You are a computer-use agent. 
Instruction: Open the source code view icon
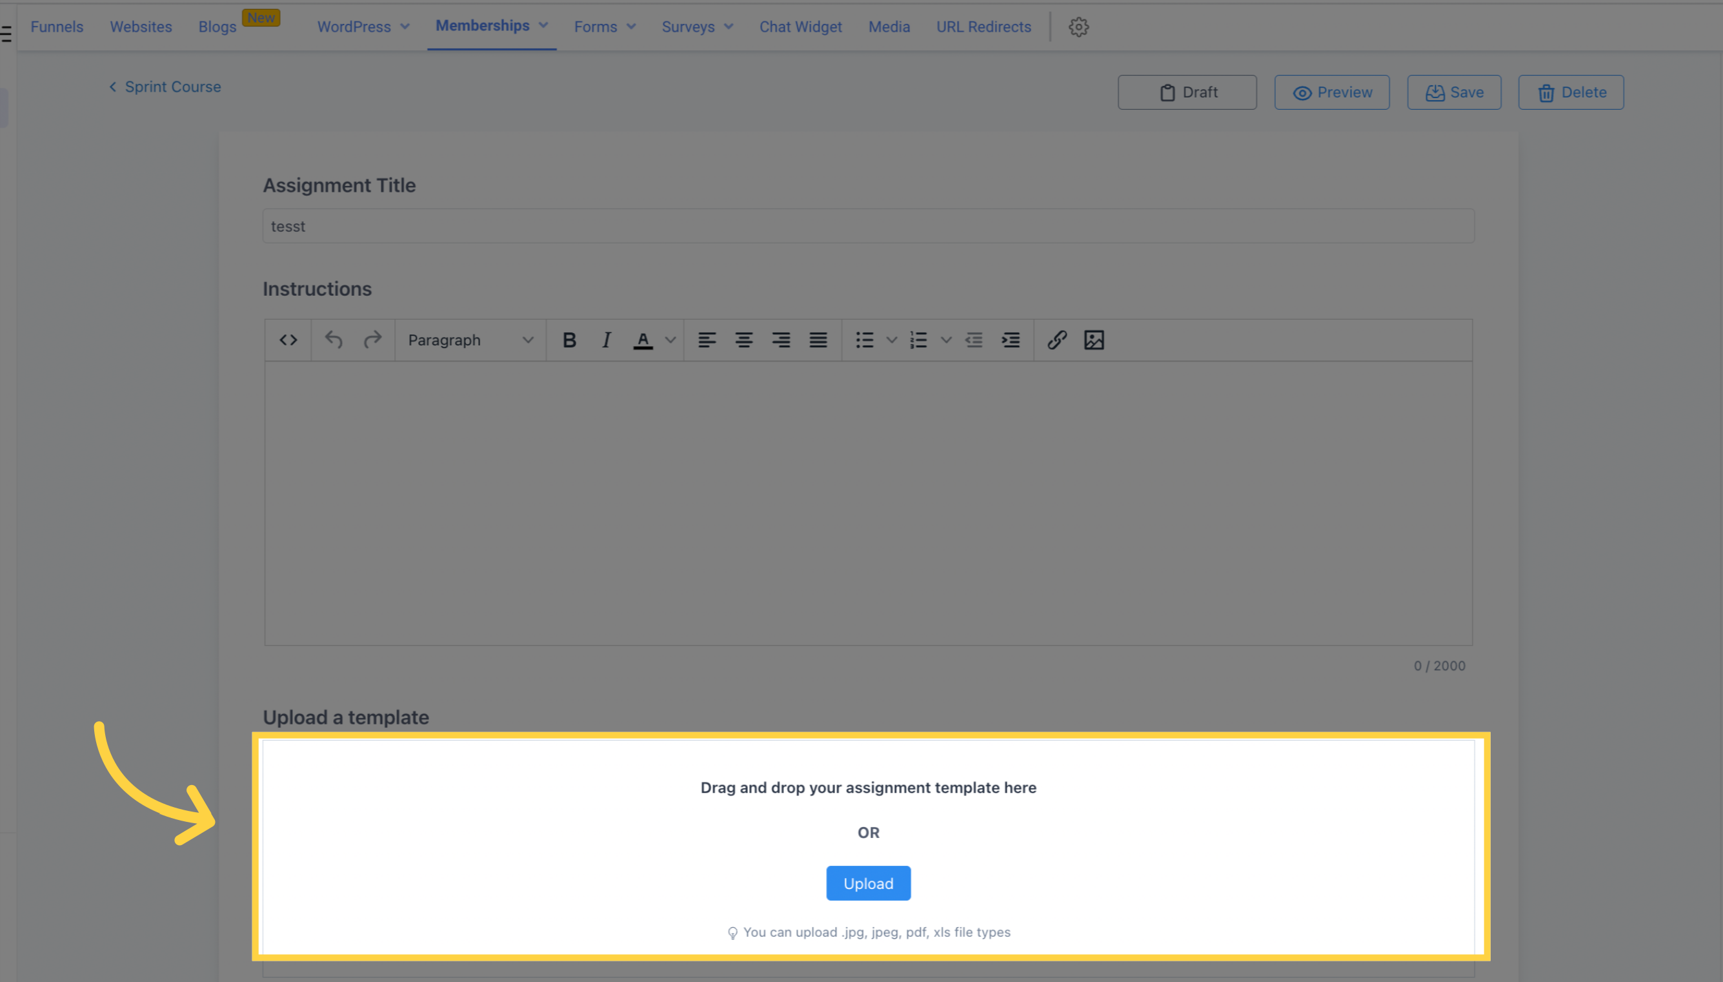pos(288,340)
